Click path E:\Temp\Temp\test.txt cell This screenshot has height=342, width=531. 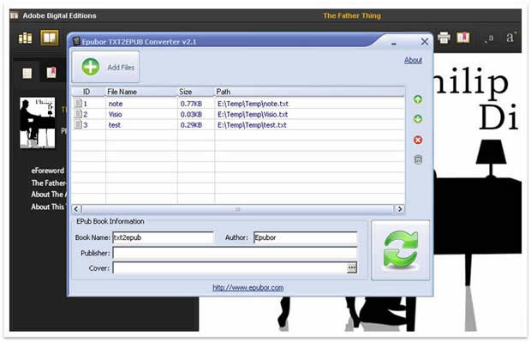pos(252,125)
